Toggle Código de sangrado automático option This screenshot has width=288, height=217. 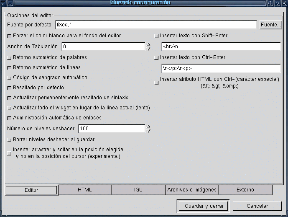[10, 78]
